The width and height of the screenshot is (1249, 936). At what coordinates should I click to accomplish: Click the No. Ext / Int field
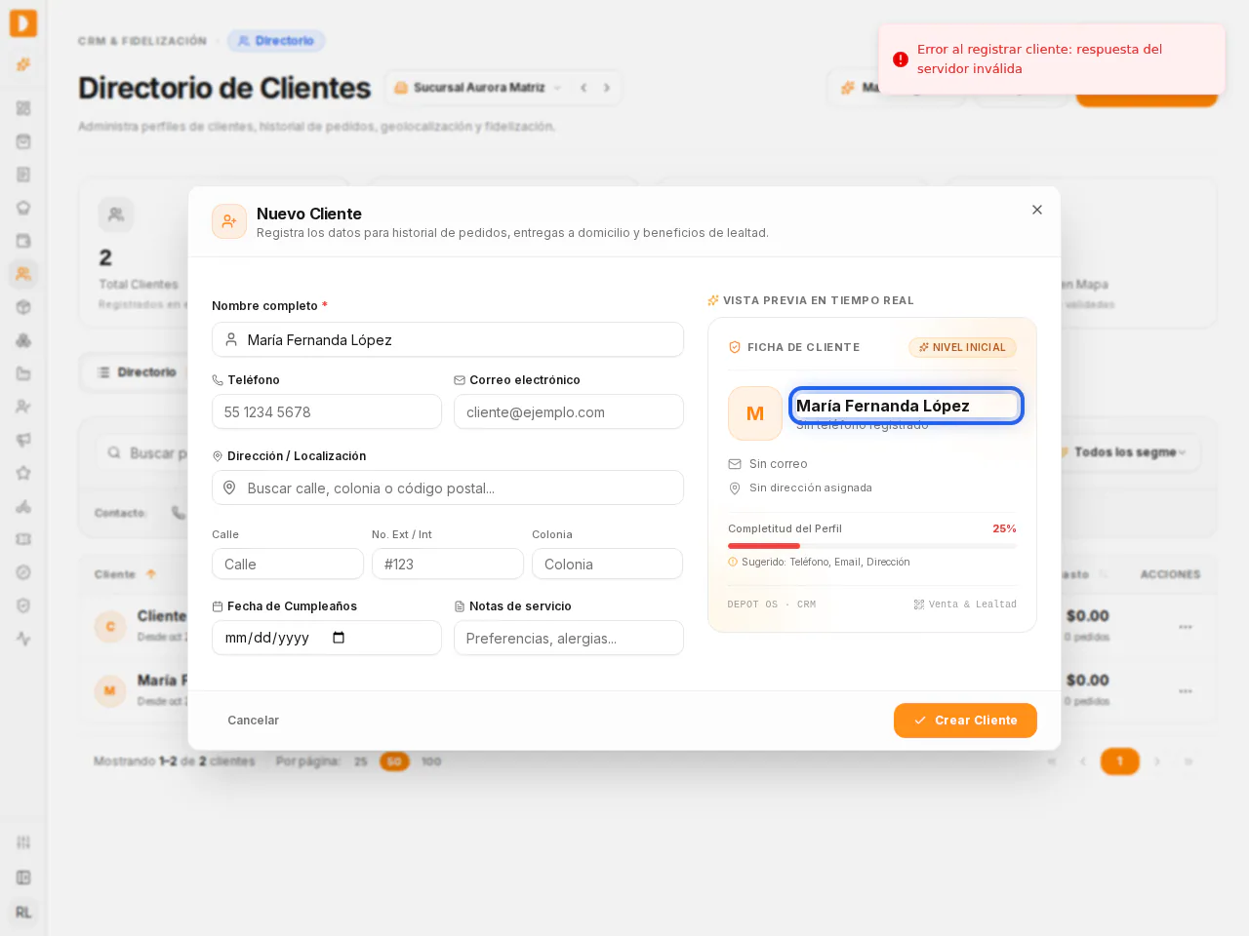448,564
